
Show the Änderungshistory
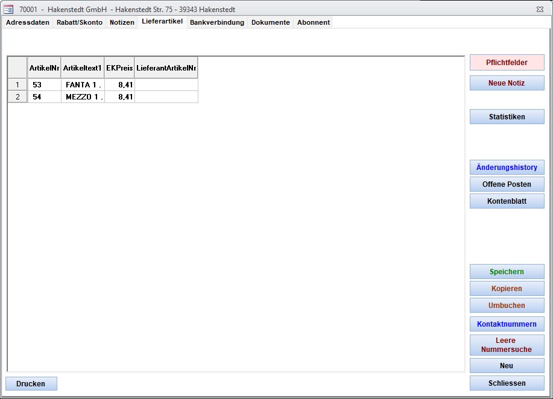point(507,168)
